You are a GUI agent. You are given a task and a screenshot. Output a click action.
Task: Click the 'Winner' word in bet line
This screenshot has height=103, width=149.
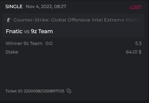tap(14, 43)
